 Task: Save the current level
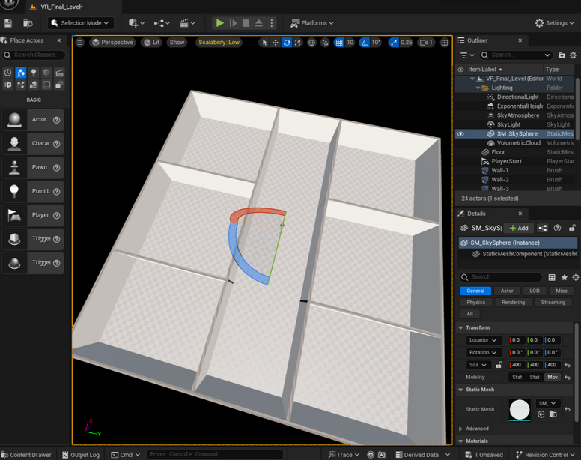coord(7,23)
